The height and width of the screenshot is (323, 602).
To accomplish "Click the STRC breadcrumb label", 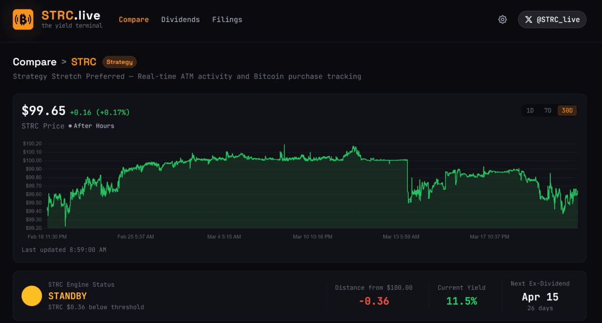I will point(84,62).
